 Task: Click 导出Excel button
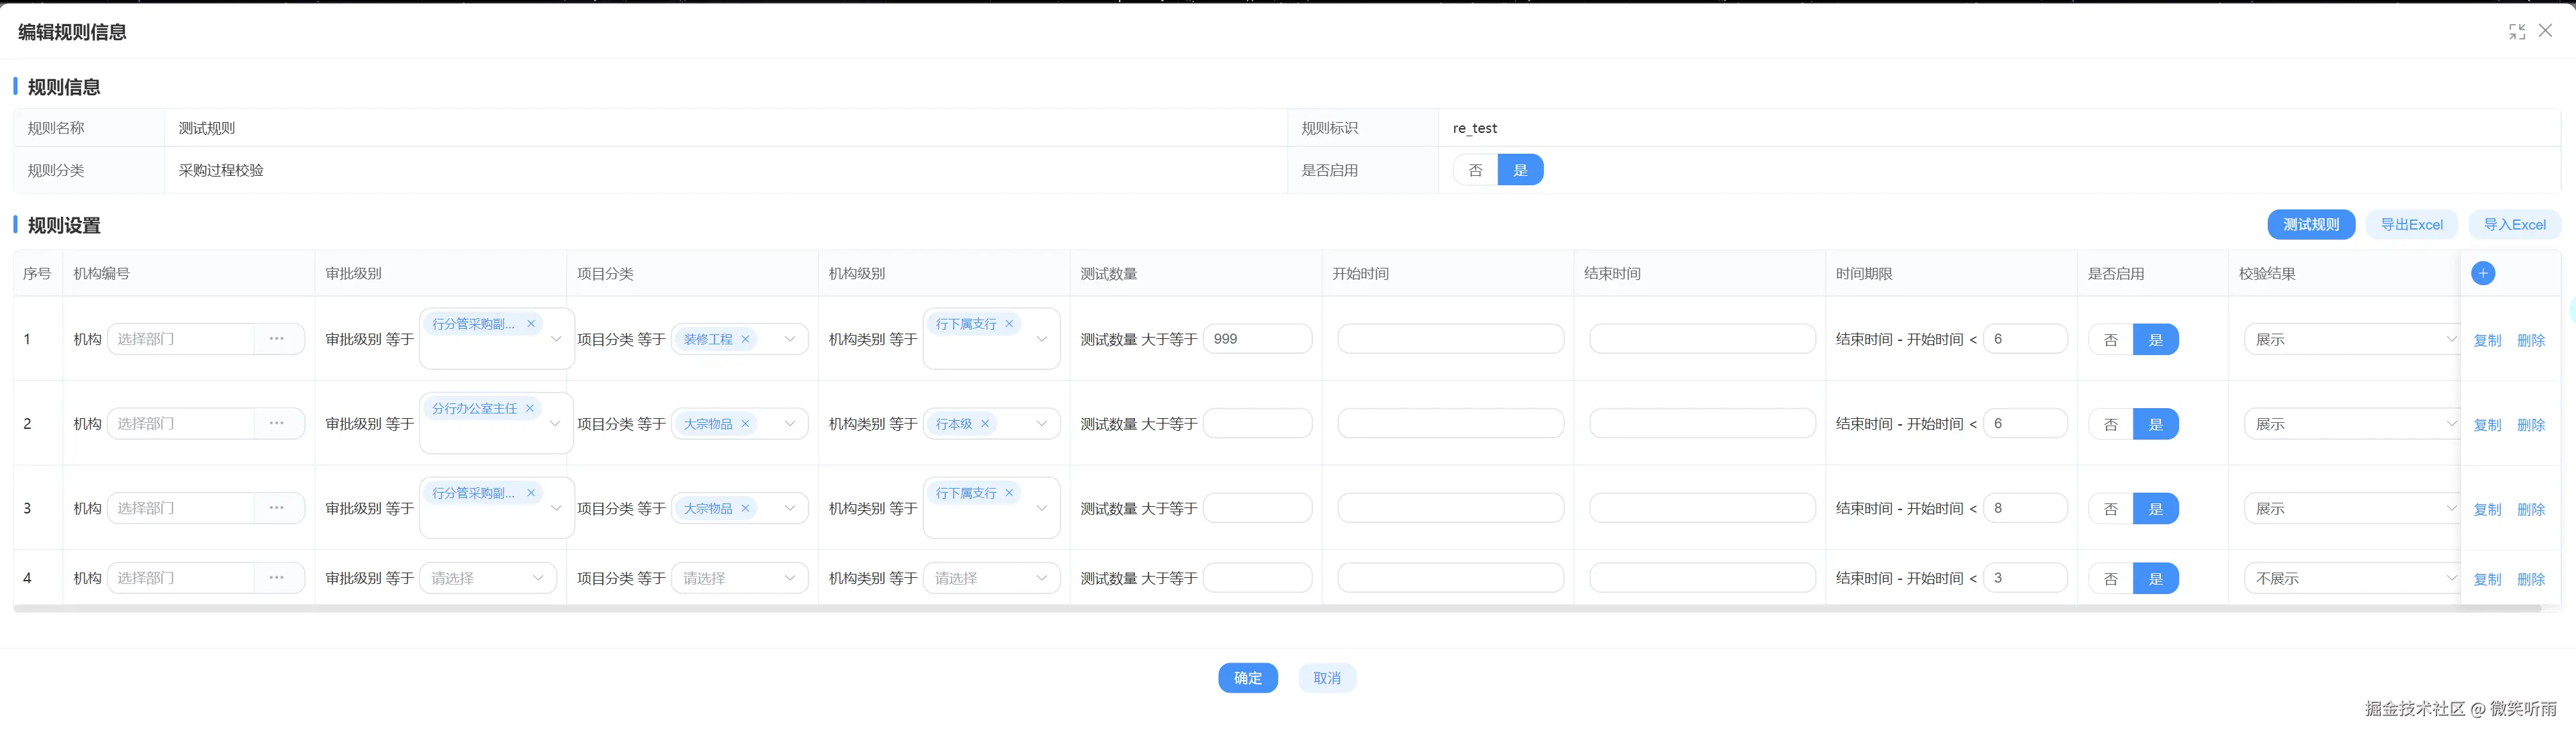(x=2411, y=225)
